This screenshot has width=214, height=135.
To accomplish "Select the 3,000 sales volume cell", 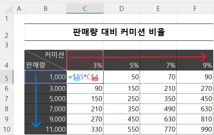I will (x=46, y=88).
